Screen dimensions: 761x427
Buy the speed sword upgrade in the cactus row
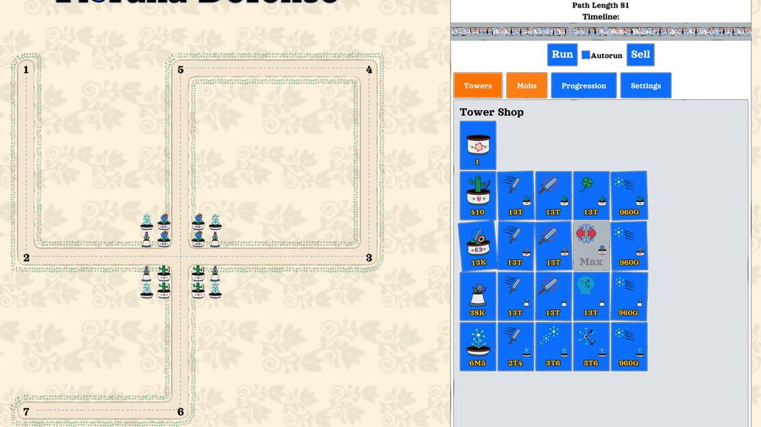pos(516,195)
